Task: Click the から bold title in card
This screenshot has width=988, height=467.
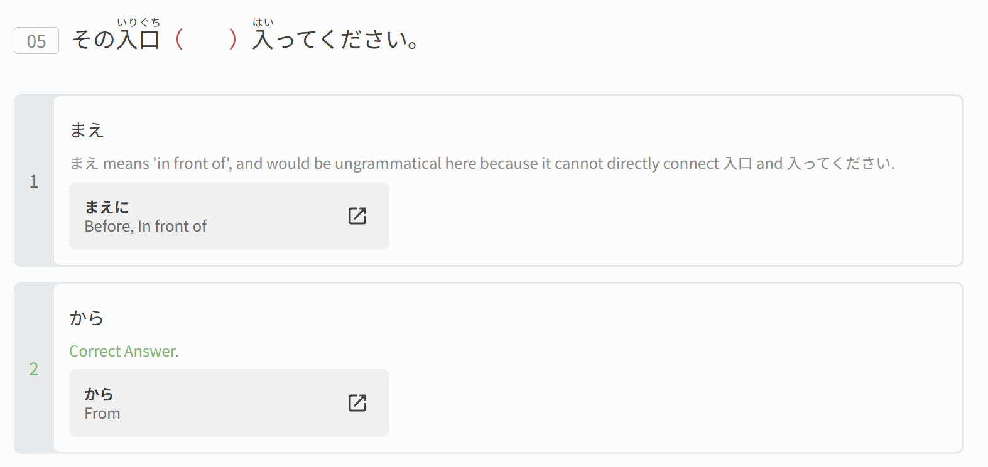Action: (99, 394)
